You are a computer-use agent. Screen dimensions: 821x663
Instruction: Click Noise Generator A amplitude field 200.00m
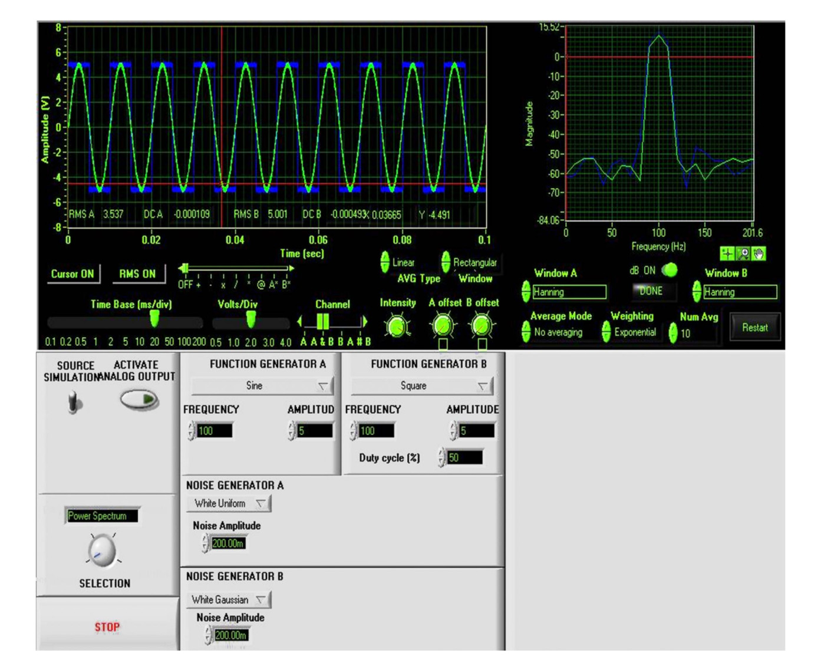point(228,543)
